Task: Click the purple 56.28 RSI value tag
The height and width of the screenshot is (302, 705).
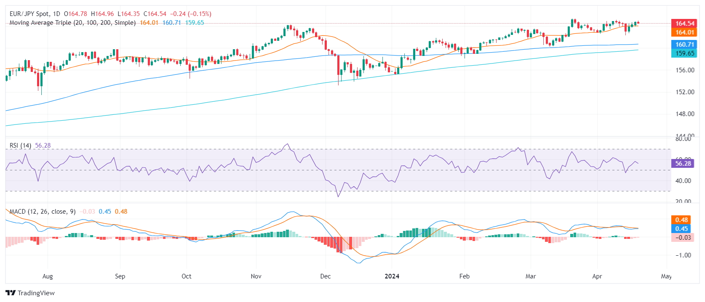Action: pos(683,164)
